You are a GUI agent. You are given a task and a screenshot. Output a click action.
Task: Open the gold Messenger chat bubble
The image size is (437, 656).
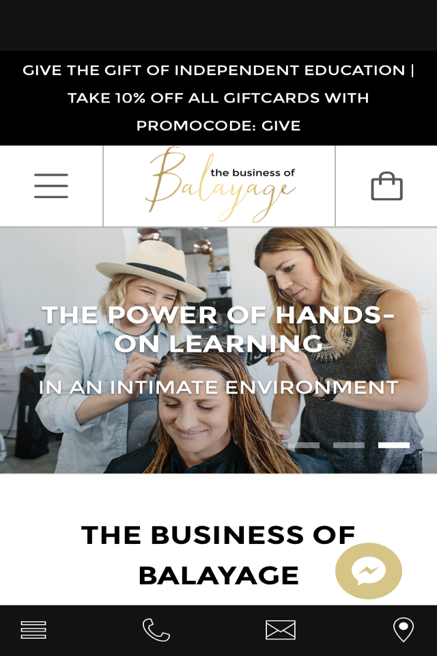369,571
